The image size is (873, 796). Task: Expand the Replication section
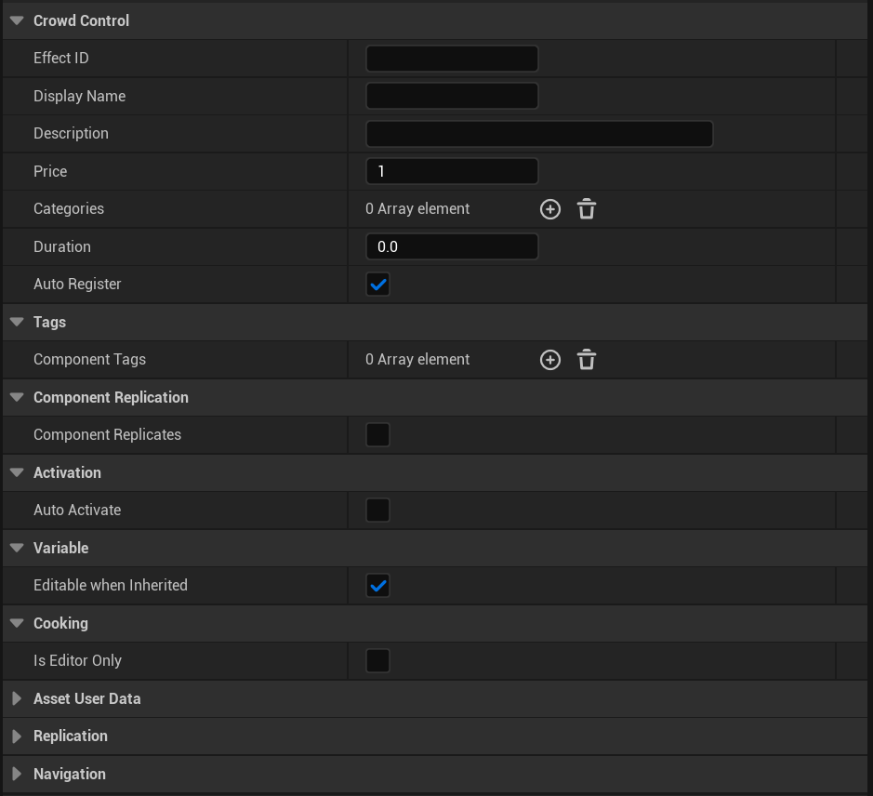point(17,736)
